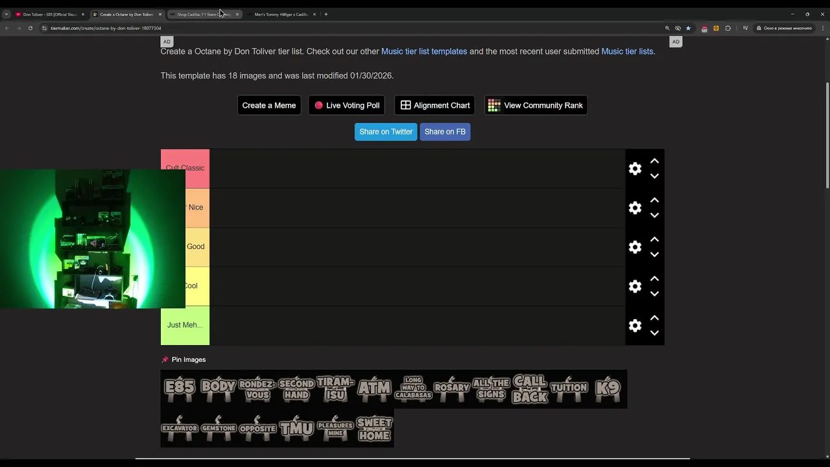830x467 pixels.
Task: Click the Create a Meme button
Action: [269, 105]
